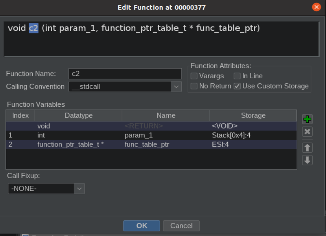
Task: Close the Edit Function dialog
Action: pos(316,7)
